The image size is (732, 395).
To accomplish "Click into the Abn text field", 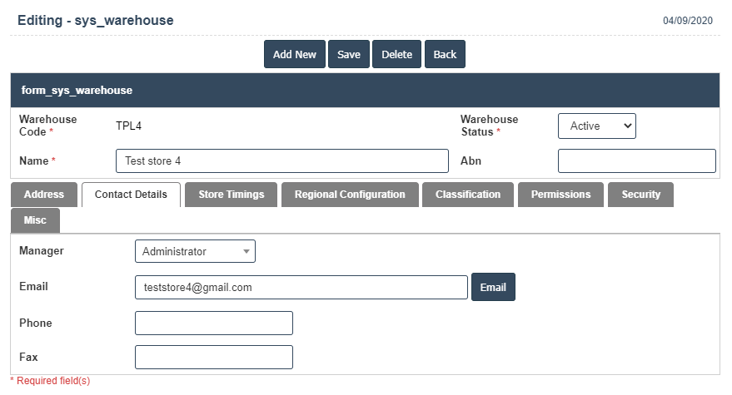I will pos(636,160).
